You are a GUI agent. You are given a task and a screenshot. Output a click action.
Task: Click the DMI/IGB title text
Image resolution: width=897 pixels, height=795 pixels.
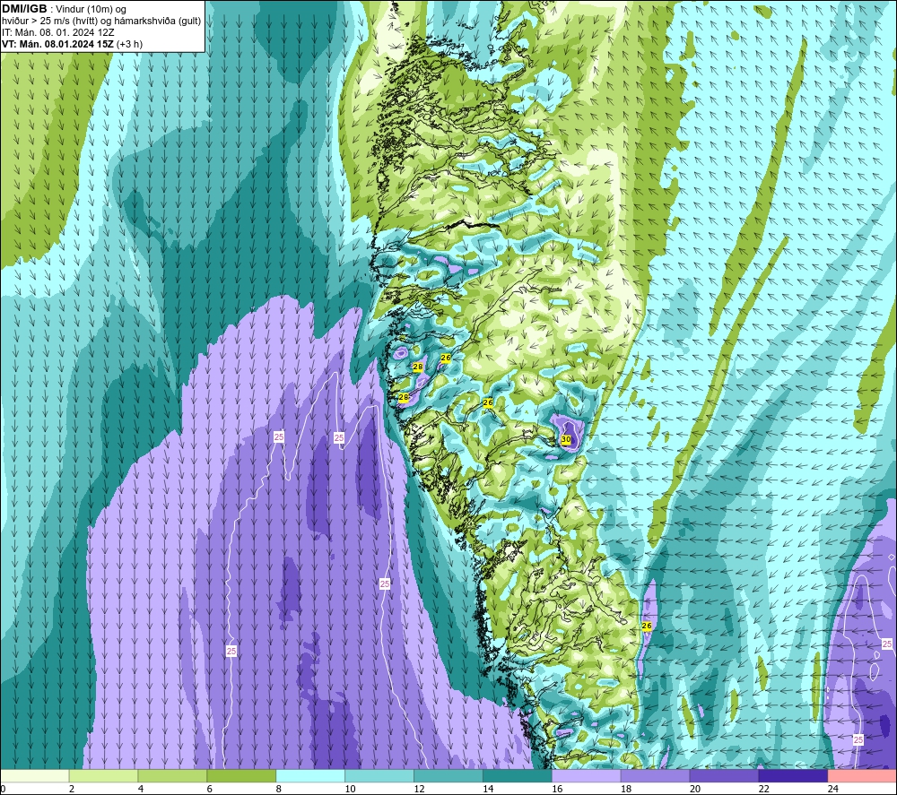24,9
